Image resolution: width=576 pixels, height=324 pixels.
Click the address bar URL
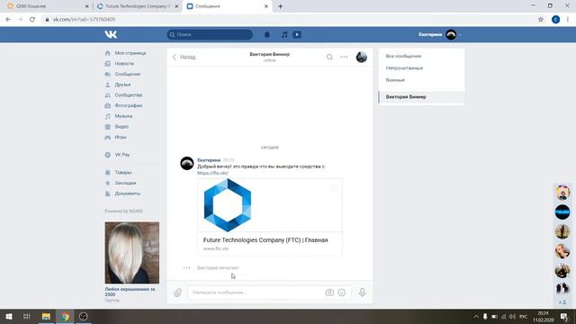click(x=84, y=20)
